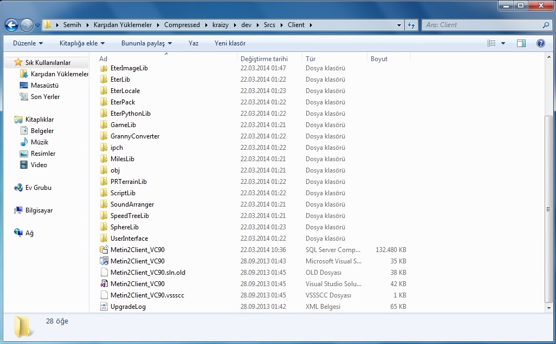The width and height of the screenshot is (556, 344).
Task: Click the change view icon
Action: [x=492, y=43]
